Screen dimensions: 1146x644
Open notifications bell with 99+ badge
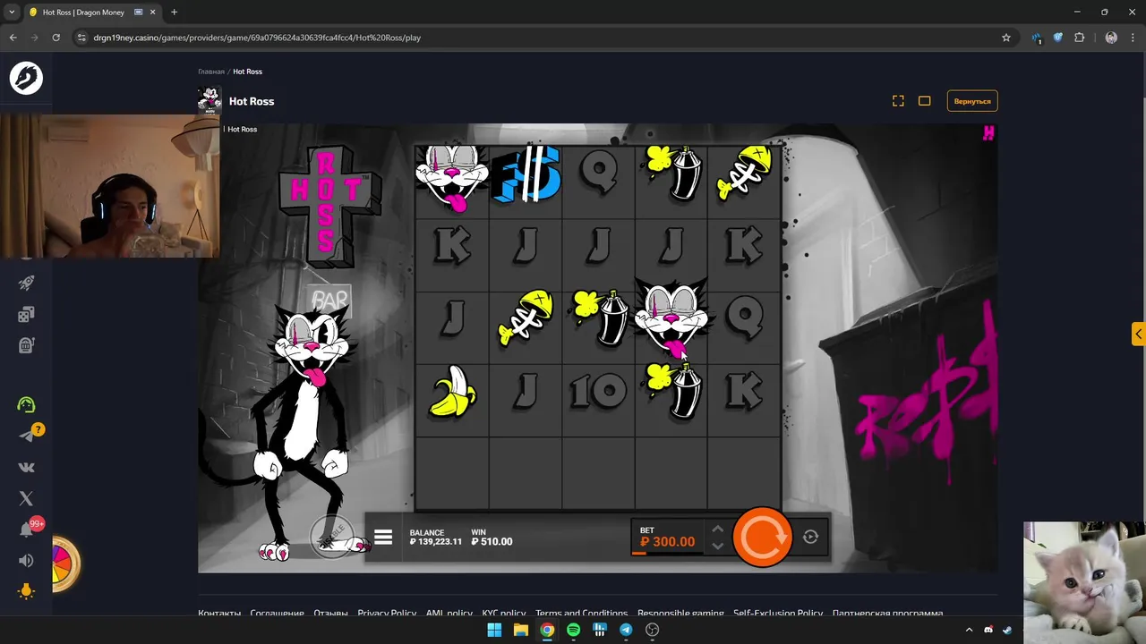[x=26, y=530]
